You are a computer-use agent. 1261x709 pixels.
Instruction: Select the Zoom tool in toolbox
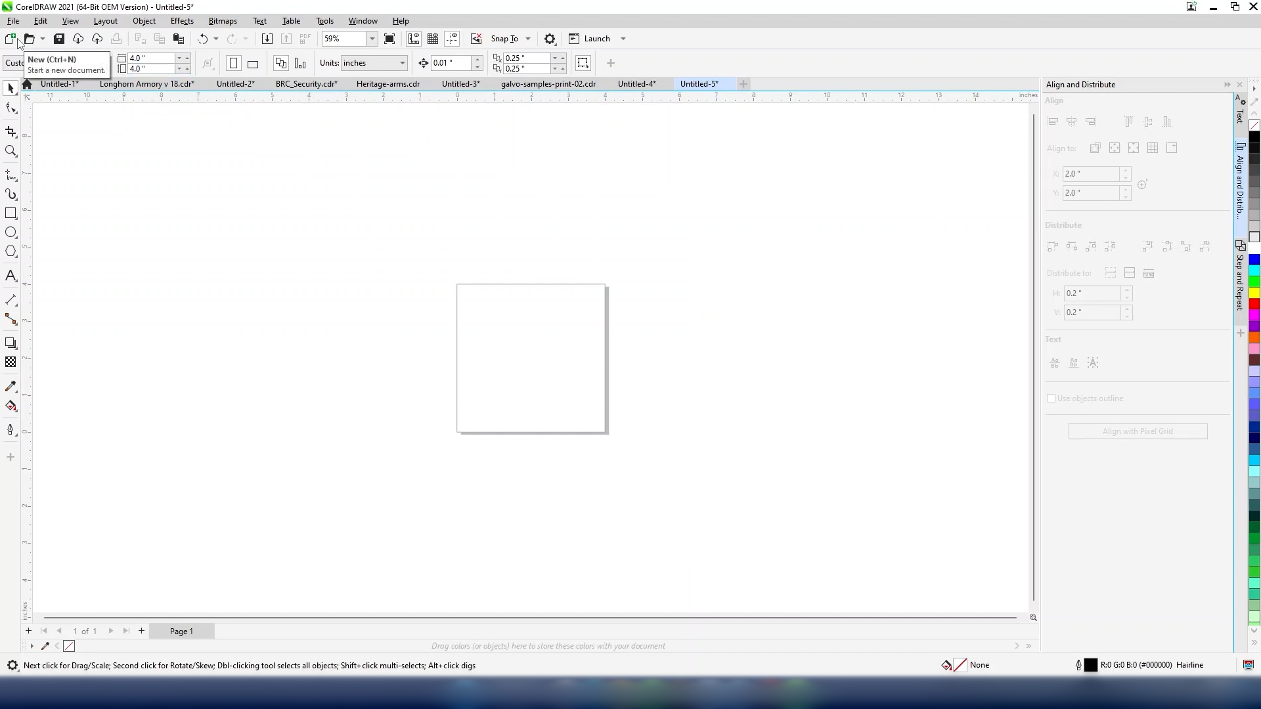[x=11, y=152]
